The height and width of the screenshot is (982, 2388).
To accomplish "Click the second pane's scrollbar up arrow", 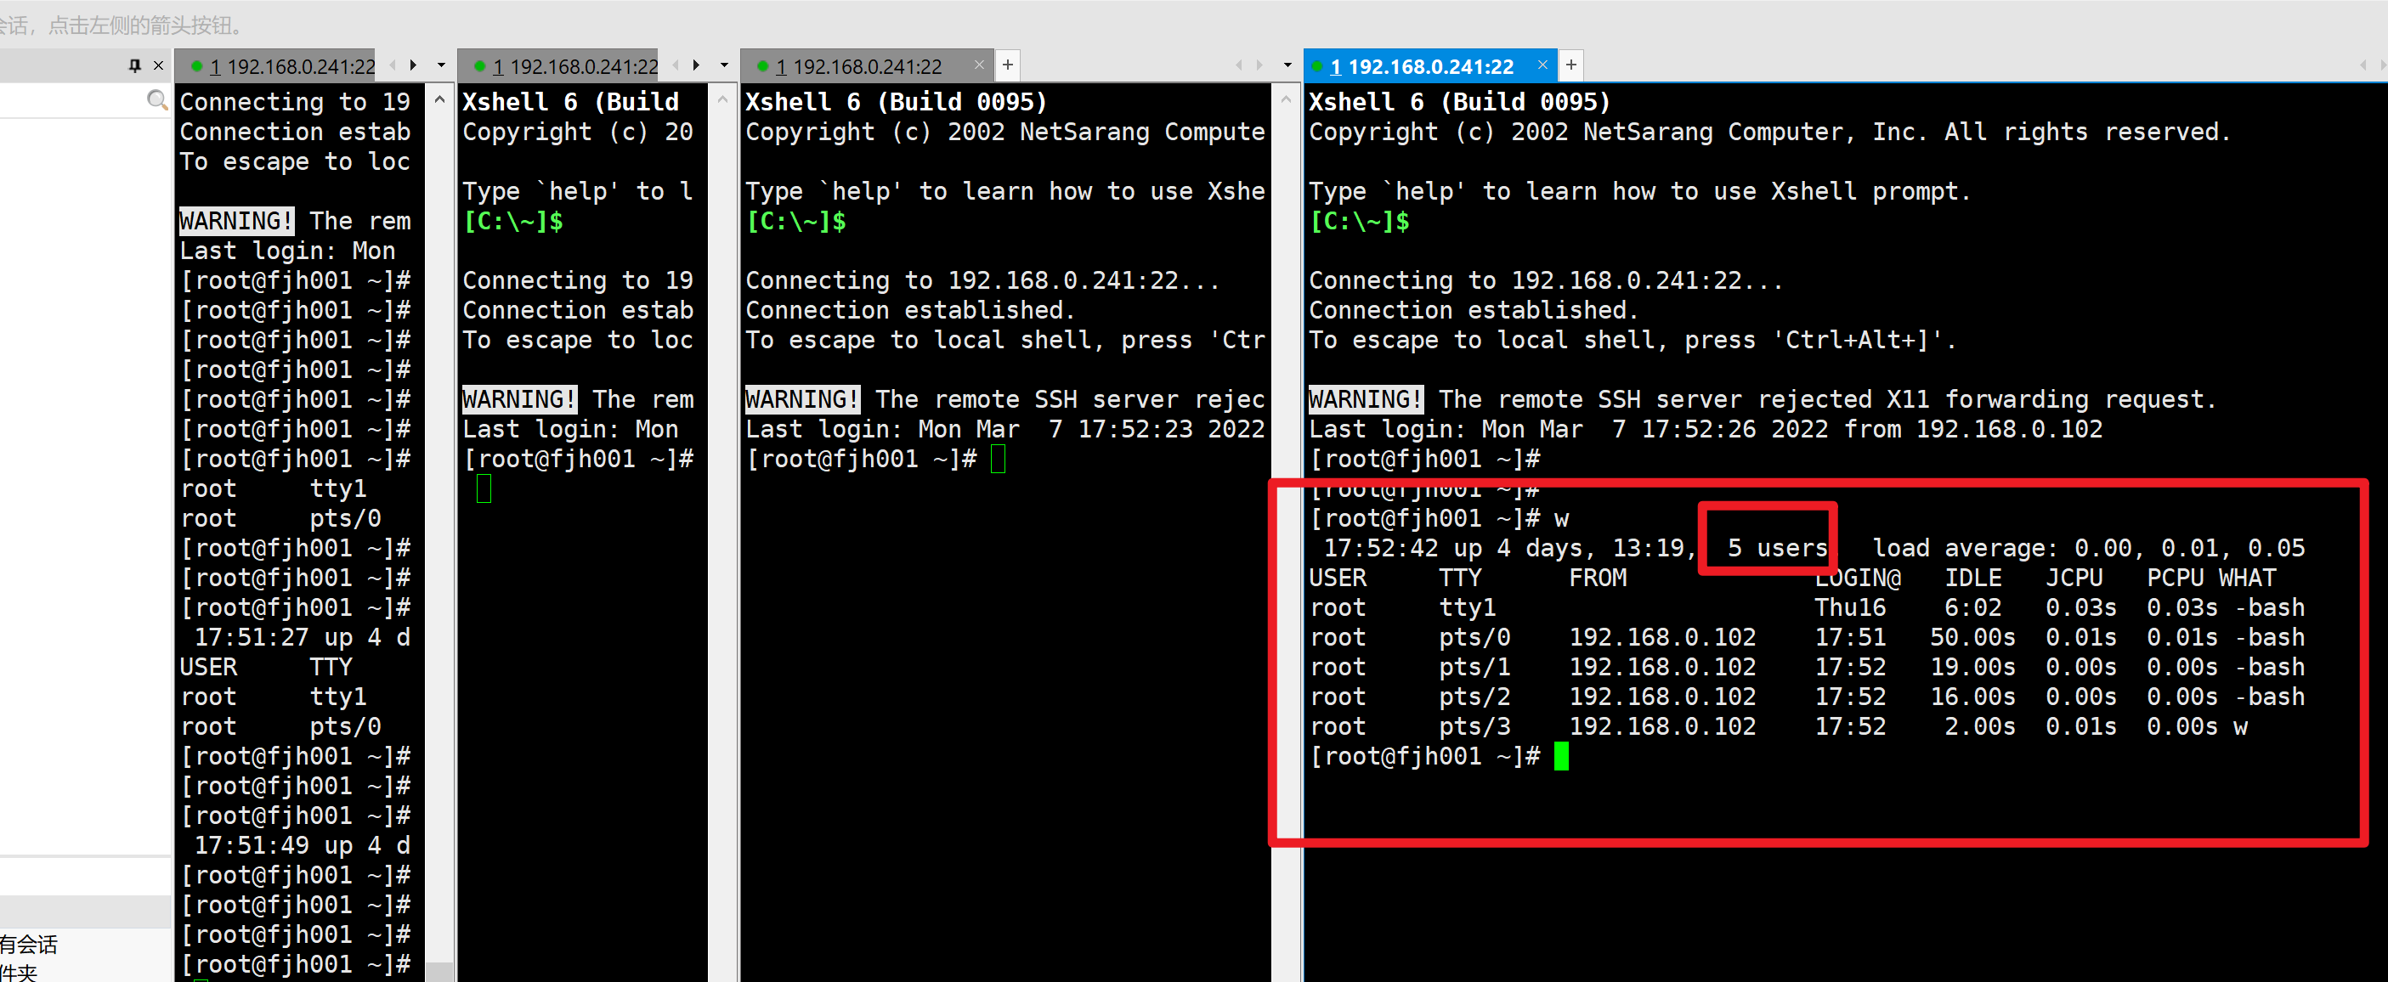I will tap(722, 99).
